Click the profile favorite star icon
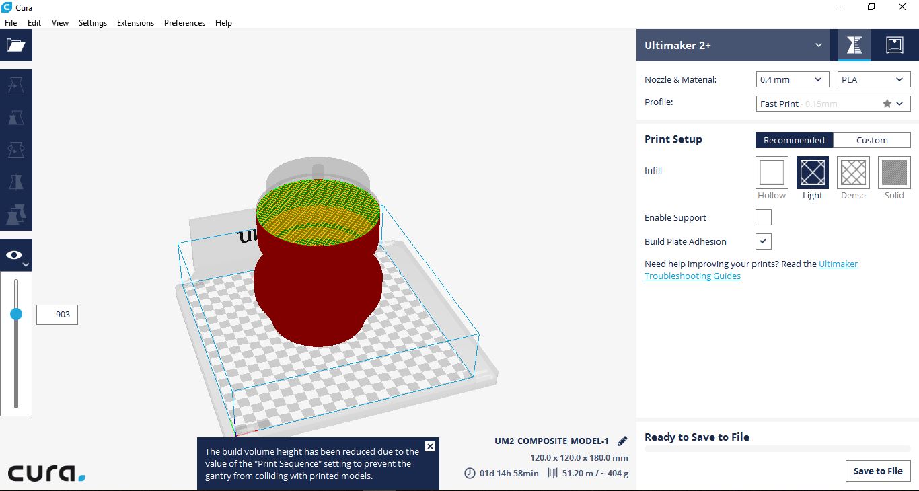 [x=887, y=104]
